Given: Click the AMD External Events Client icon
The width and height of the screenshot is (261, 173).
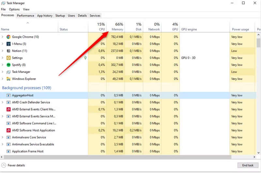Looking at the screenshot, I should 8,109.
